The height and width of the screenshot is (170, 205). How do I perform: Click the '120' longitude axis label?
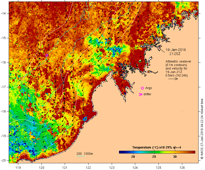41,168
